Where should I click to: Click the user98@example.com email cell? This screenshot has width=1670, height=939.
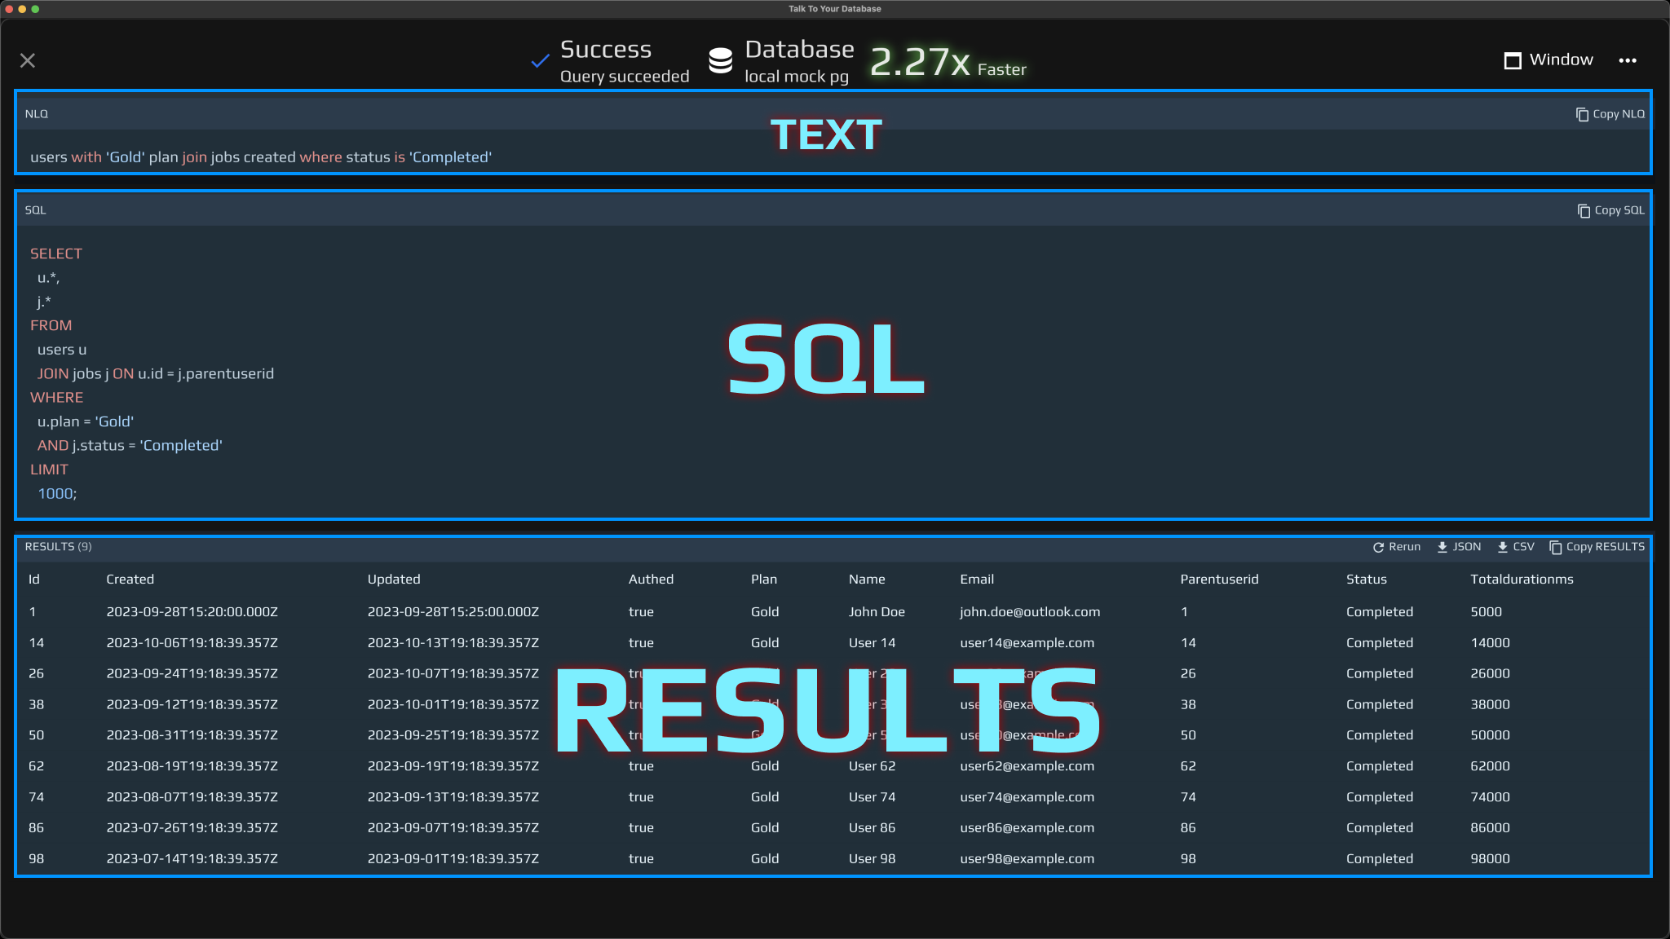[1027, 859]
